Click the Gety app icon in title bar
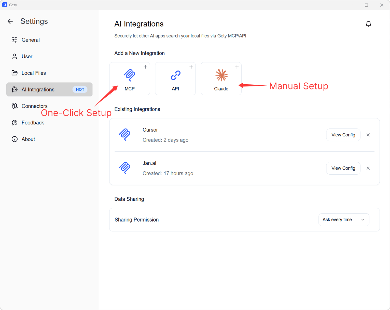Screen dimensions: 390x310 click(x=5, y=5)
